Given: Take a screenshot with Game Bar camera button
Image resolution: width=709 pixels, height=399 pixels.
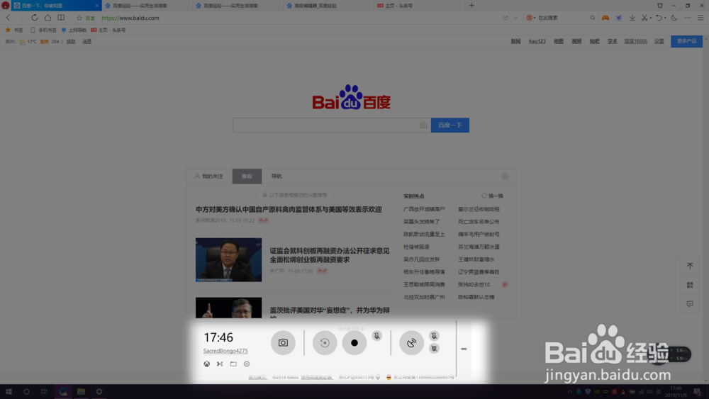Looking at the screenshot, I should pos(283,342).
